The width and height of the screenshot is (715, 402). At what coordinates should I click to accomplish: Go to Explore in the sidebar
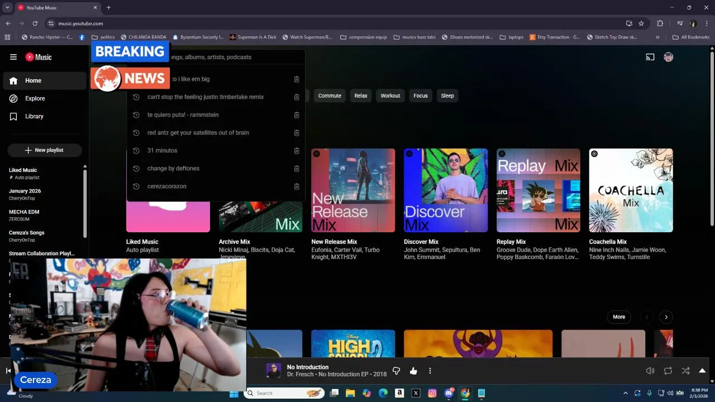[45, 98]
